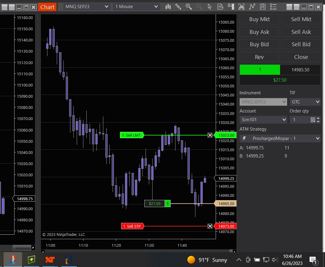Click left chart scrollbar right arrow

pos(33,248)
